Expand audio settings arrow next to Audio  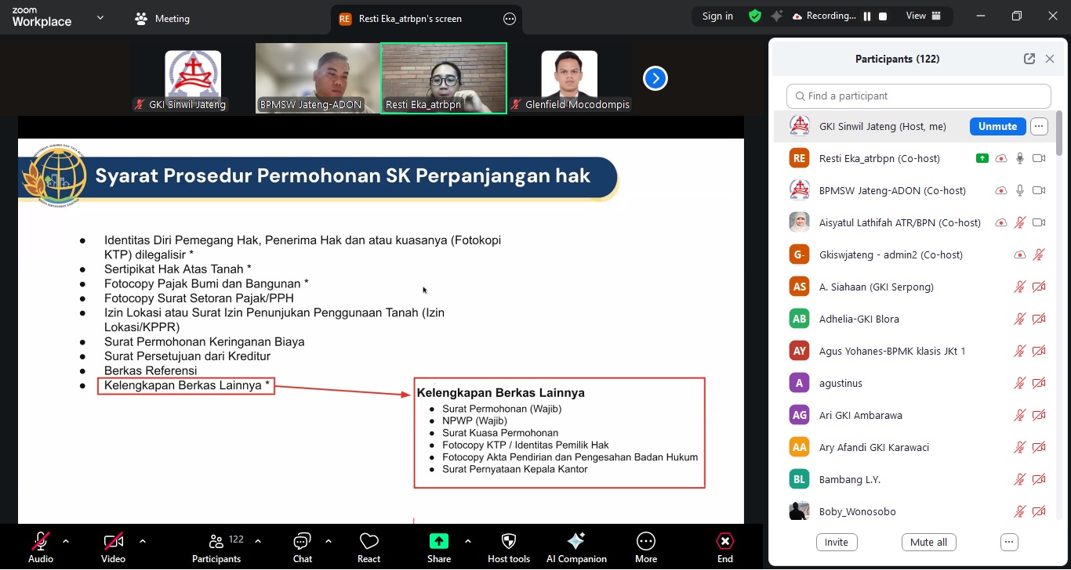click(66, 541)
